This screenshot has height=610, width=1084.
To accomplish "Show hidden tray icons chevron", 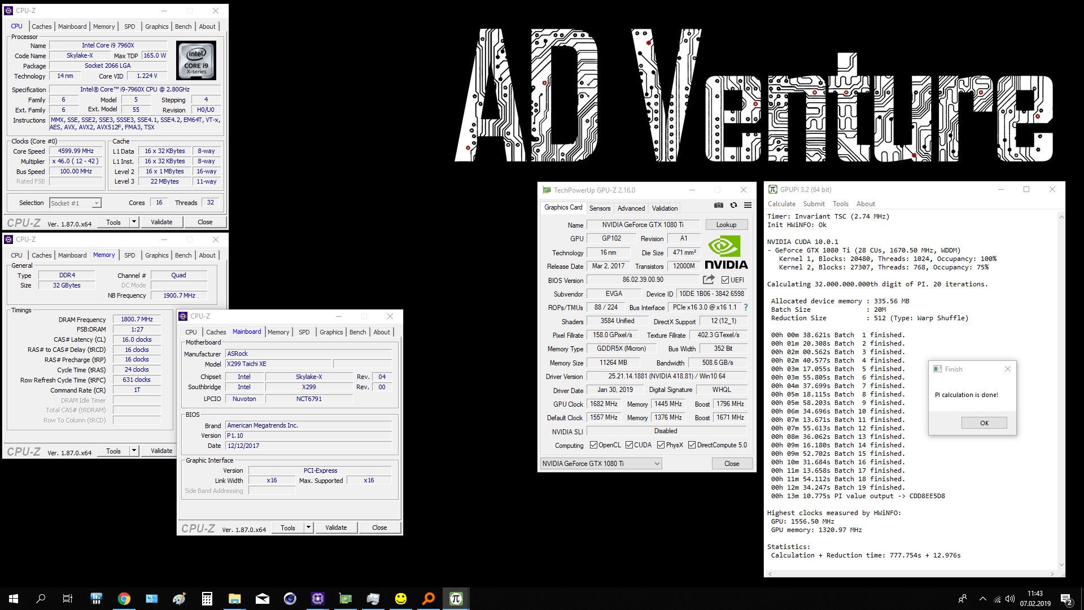I will [983, 599].
